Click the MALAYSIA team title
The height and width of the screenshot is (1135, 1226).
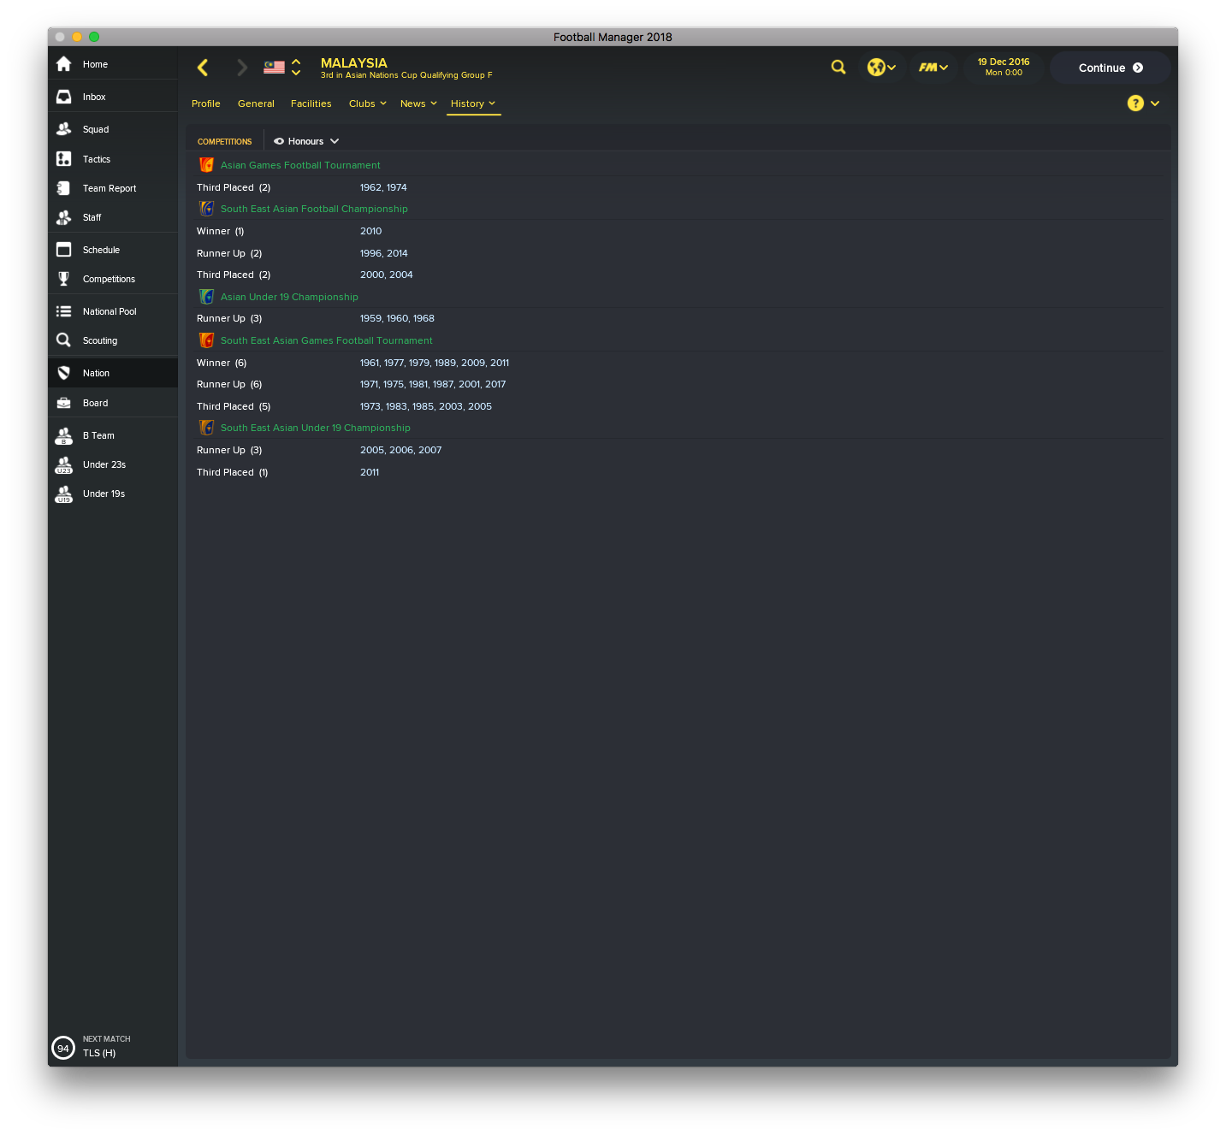[354, 62]
